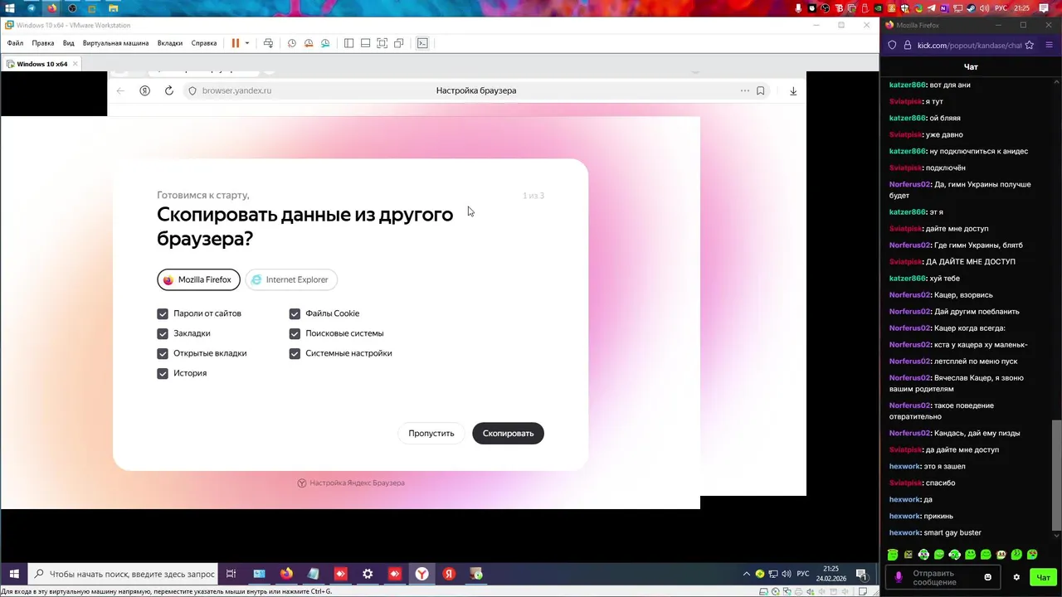This screenshot has width=1062, height=597.
Task: Open the Вкладки menu in VMware
Action: 170,43
